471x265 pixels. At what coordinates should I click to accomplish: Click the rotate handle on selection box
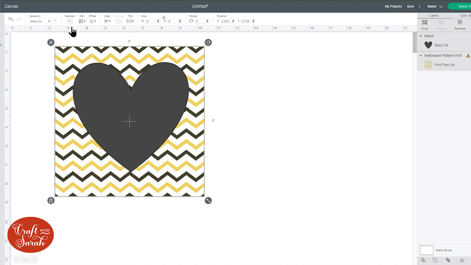pyautogui.click(x=208, y=42)
